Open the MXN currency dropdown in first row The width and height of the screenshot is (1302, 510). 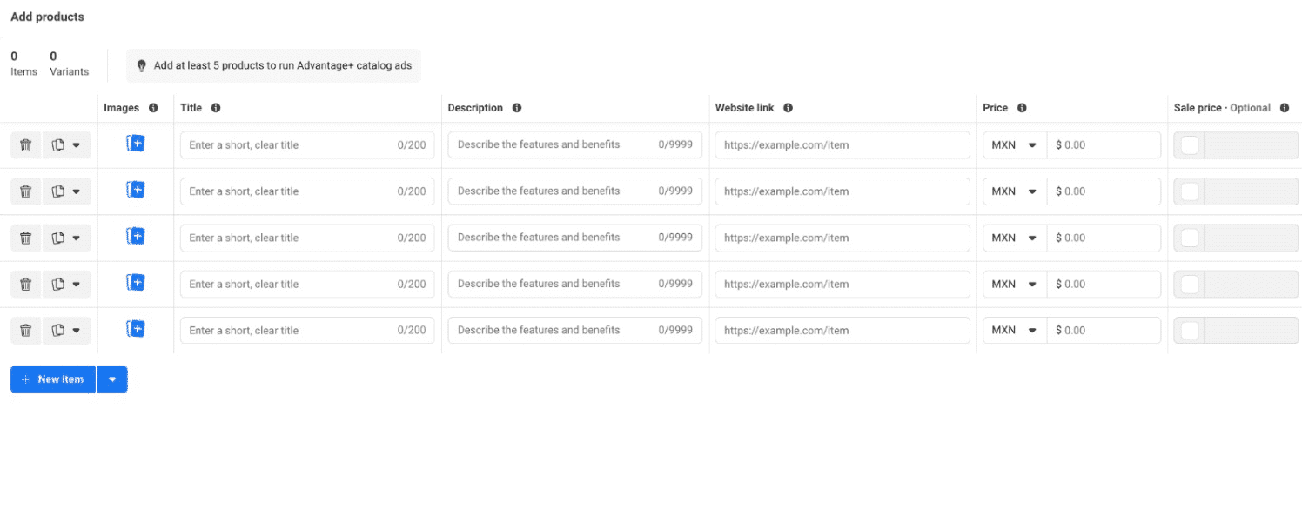tap(1014, 145)
